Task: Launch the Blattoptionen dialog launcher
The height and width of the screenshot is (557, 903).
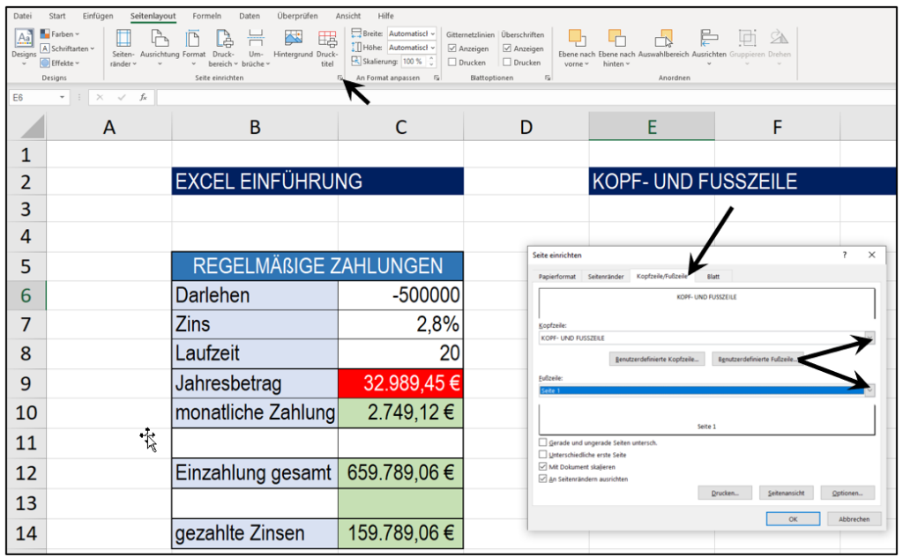Action: [x=547, y=78]
